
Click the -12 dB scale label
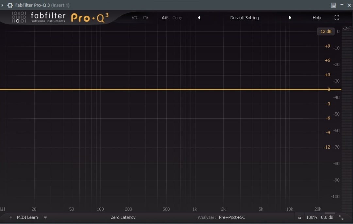327,147
